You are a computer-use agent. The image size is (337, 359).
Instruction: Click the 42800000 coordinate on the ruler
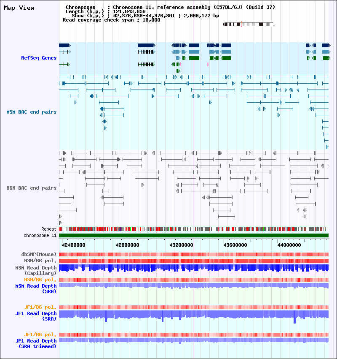pyautogui.click(x=127, y=245)
